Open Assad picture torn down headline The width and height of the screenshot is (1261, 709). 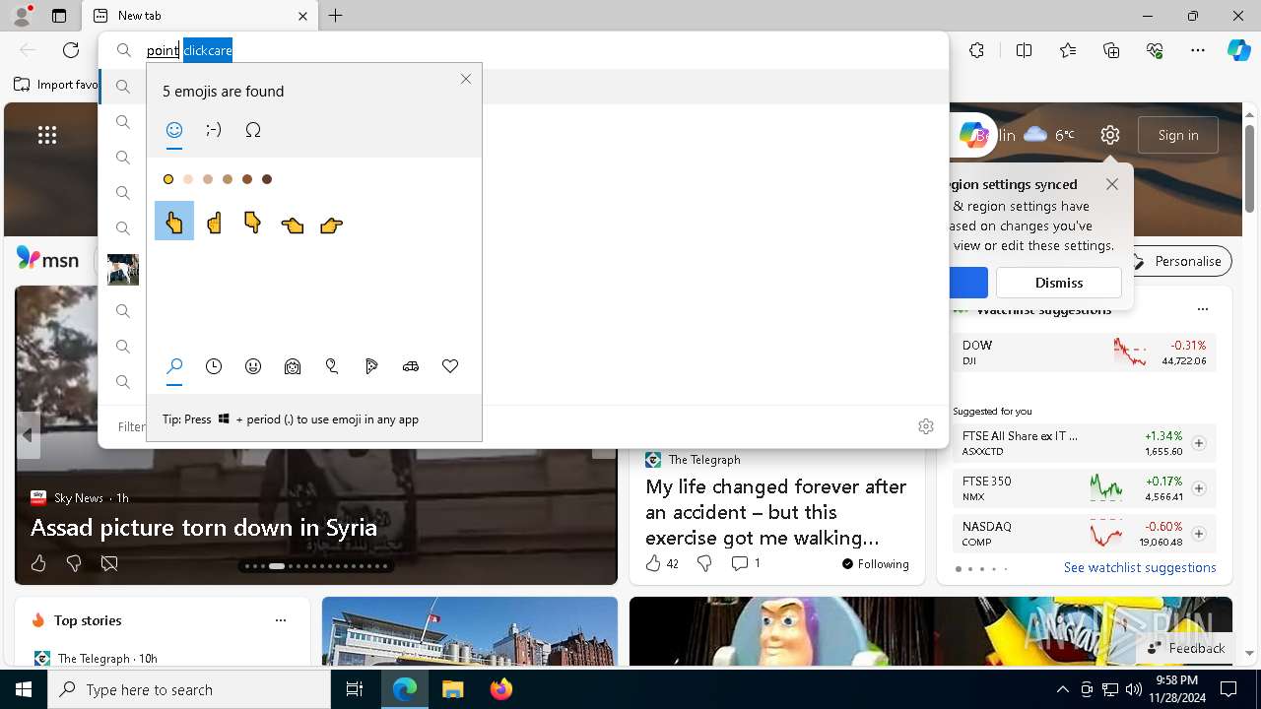coord(204,528)
